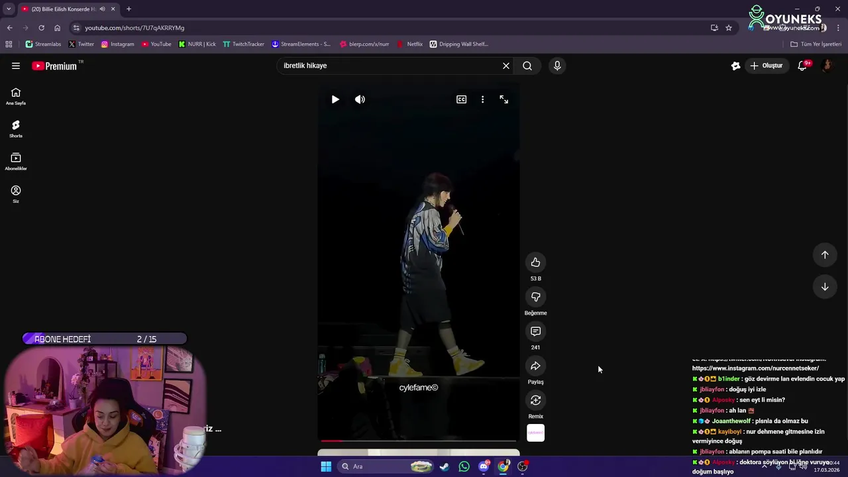
Task: Open WhatsApp from the taskbar
Action: coord(464,466)
